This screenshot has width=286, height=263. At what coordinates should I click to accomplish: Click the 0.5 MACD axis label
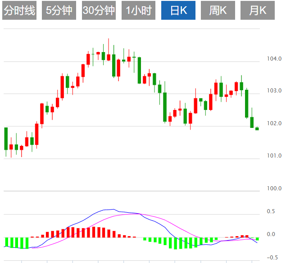271,211
